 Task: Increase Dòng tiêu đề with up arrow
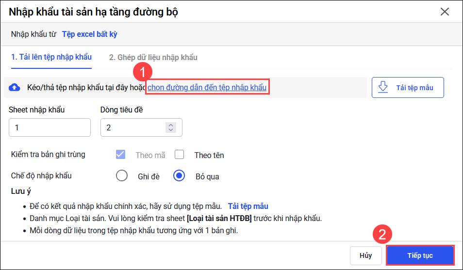tap(170, 125)
